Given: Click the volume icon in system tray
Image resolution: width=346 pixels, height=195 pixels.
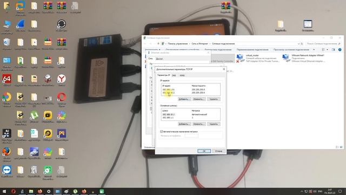Looking at the screenshot, I should point(315,191).
